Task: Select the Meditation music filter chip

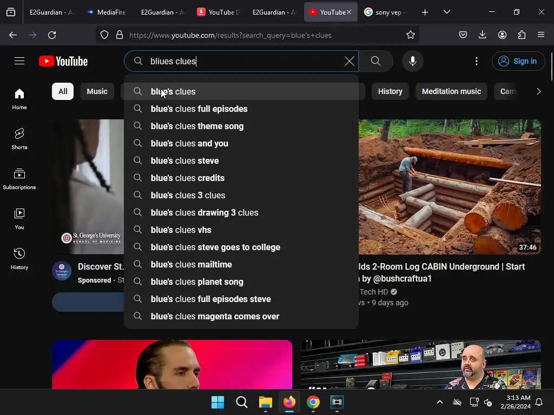Action: tap(451, 91)
